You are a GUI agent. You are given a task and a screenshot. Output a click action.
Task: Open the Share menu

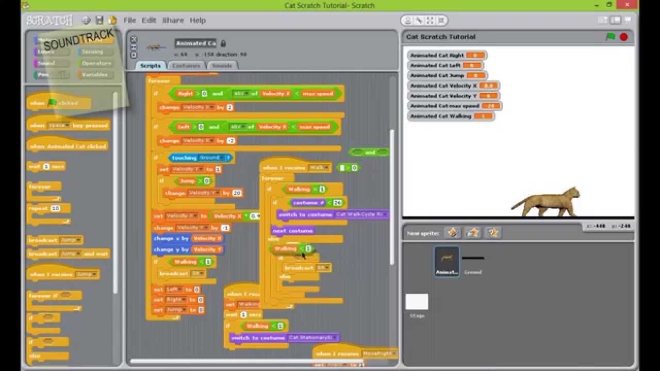[173, 20]
